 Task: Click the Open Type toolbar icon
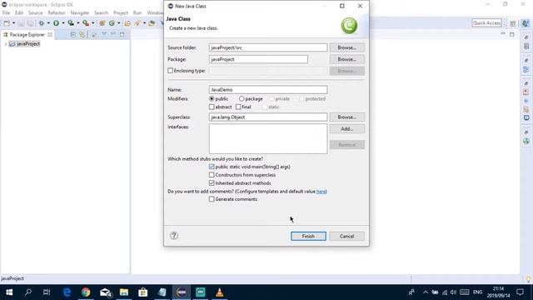coord(127,23)
